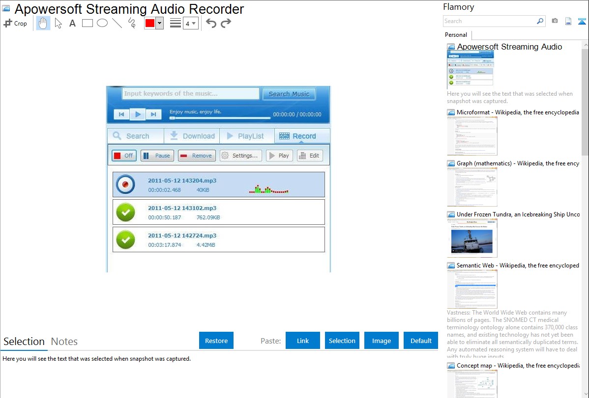Pick the ellipse drawing tool
Image resolution: width=589 pixels, height=398 pixels.
(x=102, y=23)
